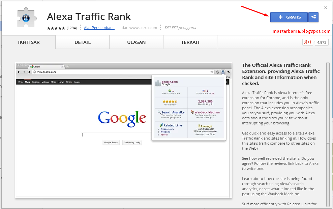Click the + GRATIS install button
333x209 pixels.
tap(289, 17)
